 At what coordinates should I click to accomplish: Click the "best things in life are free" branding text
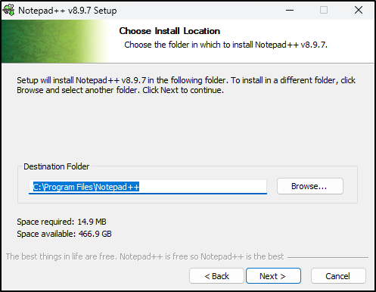[x=144, y=256]
